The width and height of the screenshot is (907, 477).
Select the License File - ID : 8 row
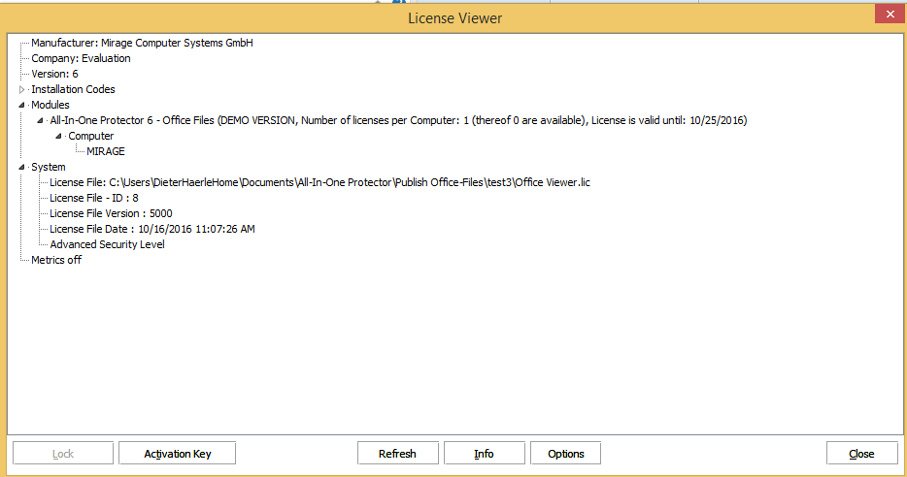click(93, 198)
